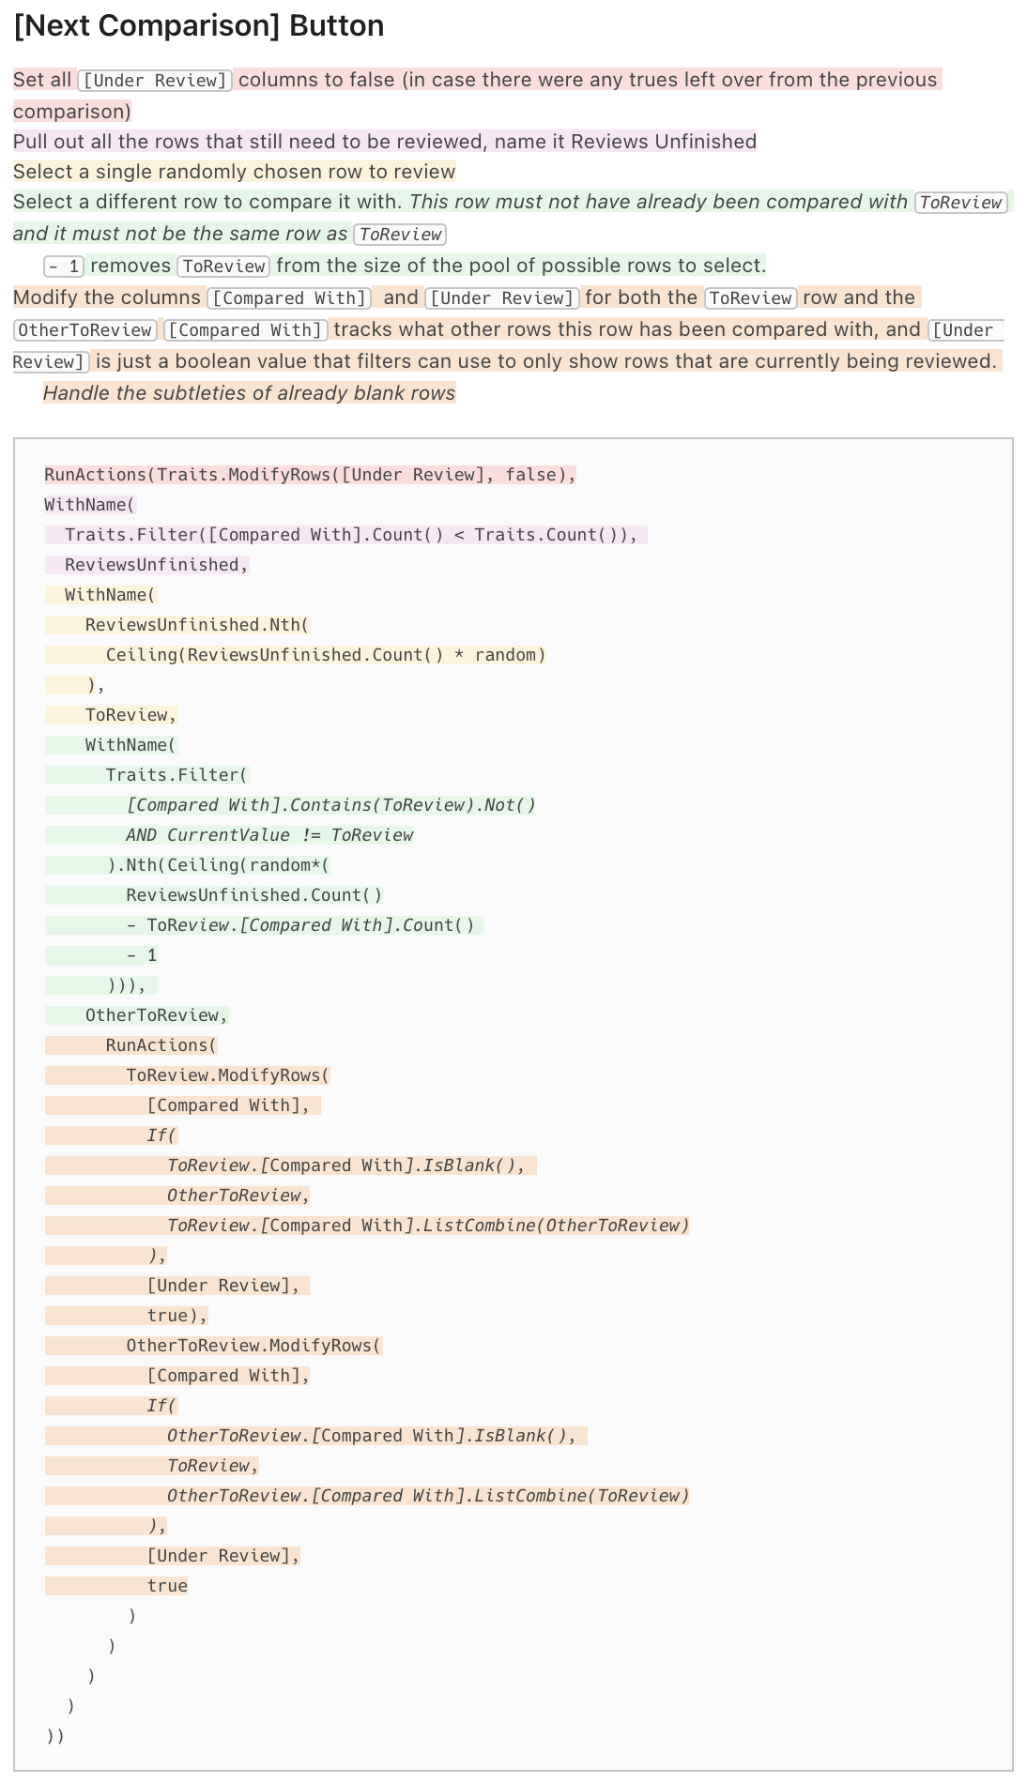Viewport: 1027px width, 1783px height.
Task: Click the [Compared With] chip after "Modify the columns"
Action: (289, 298)
